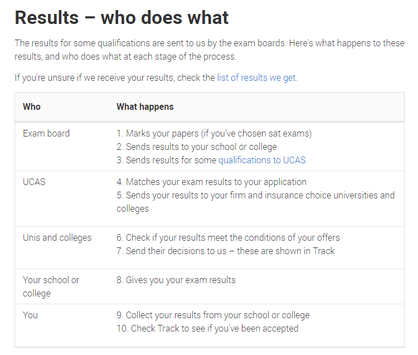Click step 4 'Matches your exam results' text

[211, 182]
